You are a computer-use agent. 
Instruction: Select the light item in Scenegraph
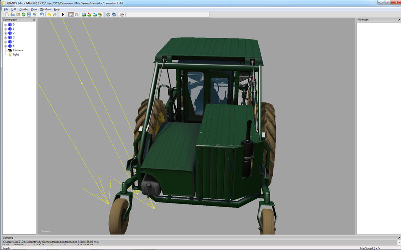(x=16, y=54)
